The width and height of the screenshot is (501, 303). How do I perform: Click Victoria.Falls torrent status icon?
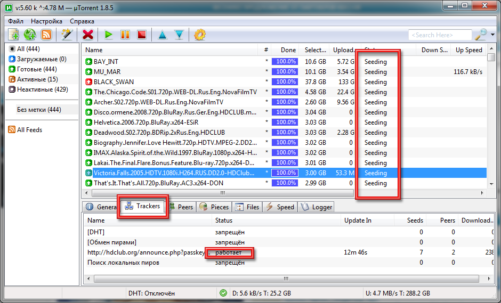click(88, 173)
